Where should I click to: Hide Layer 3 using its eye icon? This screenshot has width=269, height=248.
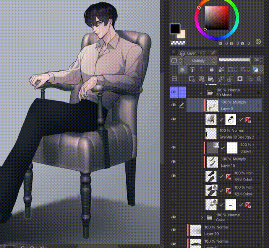(x=173, y=105)
